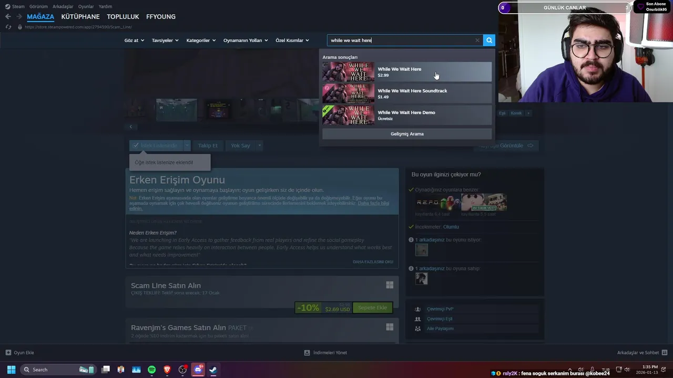Toggle the İstek Listesinde wishlist button
The width and height of the screenshot is (673, 378).
click(x=156, y=145)
